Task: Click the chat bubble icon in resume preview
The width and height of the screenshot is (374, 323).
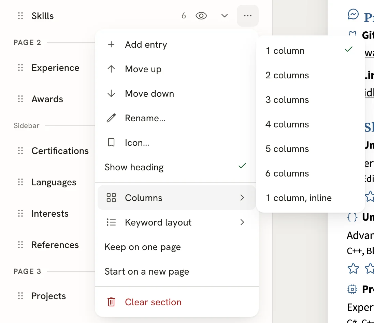Action: (x=353, y=14)
